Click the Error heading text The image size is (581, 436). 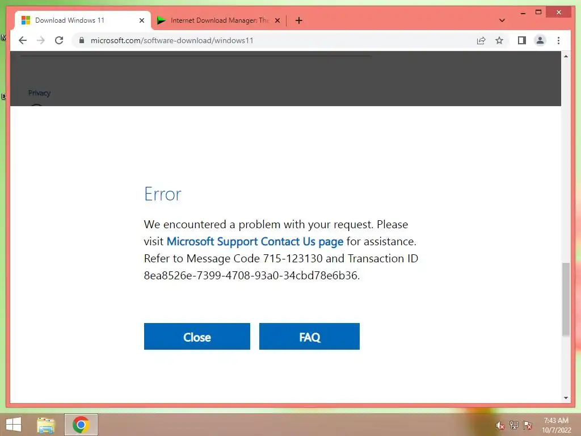tap(163, 194)
